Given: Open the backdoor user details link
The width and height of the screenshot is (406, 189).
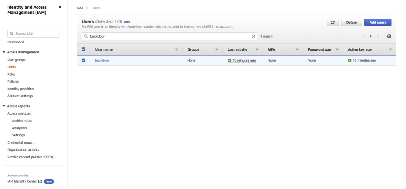Looking at the screenshot, I should click(x=102, y=60).
